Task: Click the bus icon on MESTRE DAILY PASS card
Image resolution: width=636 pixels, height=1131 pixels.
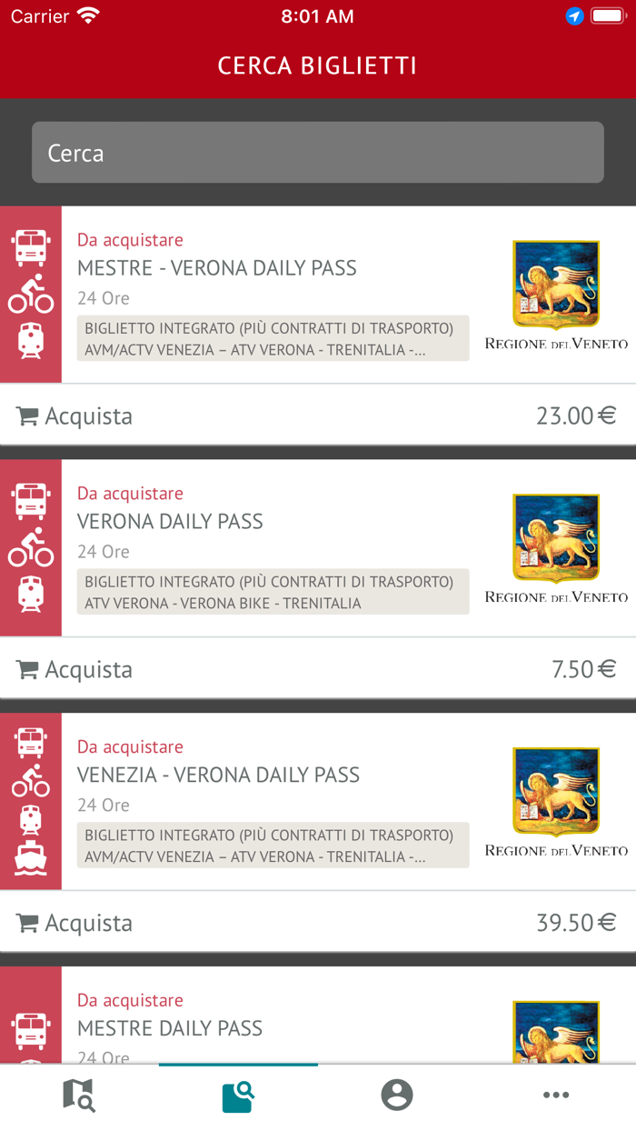Action: pos(31,1029)
